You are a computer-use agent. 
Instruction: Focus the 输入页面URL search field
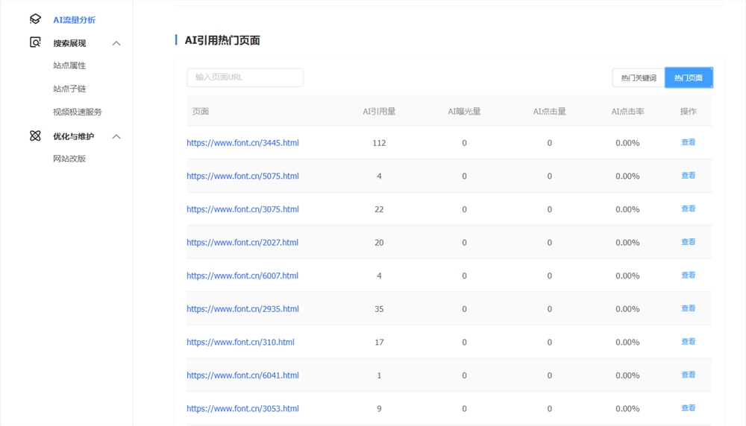(245, 77)
